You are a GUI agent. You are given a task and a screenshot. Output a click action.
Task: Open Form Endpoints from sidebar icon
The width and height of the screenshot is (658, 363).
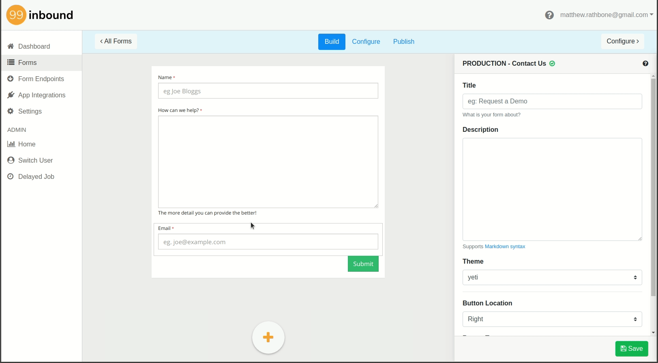pos(11,79)
